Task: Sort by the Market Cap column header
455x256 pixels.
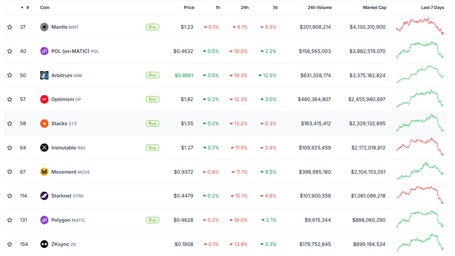Action: click(375, 8)
